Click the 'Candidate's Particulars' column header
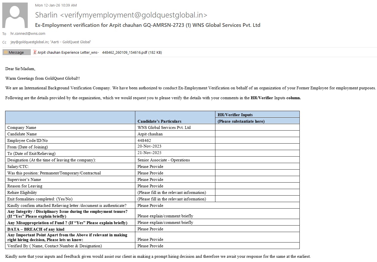The height and width of the screenshot is (262, 377). pyautogui.click(x=159, y=121)
